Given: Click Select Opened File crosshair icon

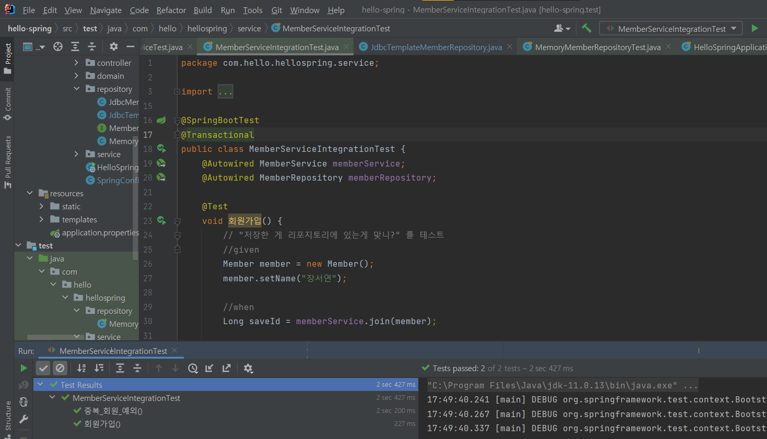Looking at the screenshot, I should tap(58, 47).
